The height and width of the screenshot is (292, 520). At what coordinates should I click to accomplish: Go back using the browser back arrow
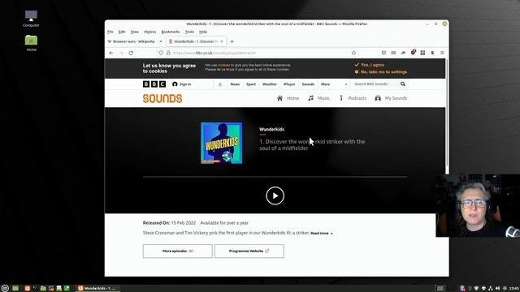(111, 53)
